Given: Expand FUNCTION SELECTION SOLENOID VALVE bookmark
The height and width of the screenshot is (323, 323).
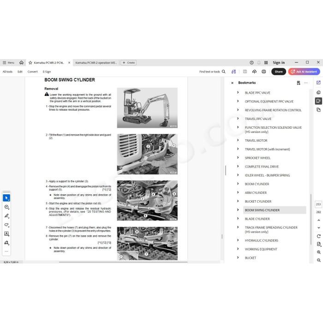Looking at the screenshot, I should pyautogui.click(x=238, y=127).
